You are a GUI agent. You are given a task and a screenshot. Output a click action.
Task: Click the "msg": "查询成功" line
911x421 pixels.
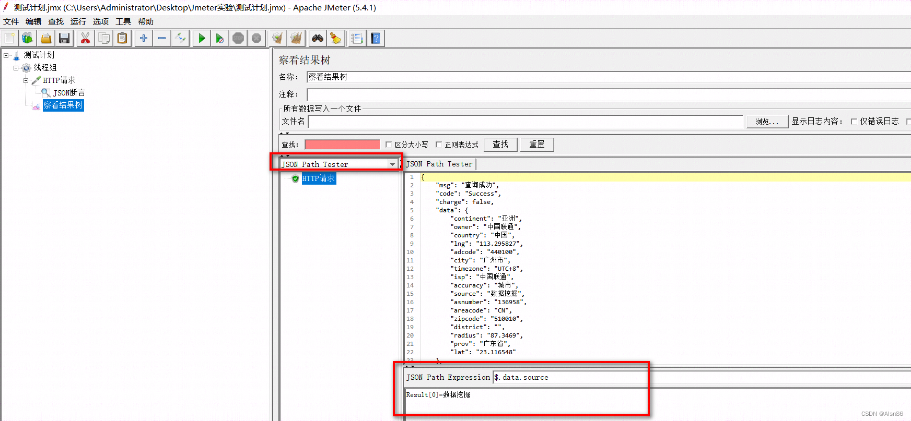pyautogui.click(x=467, y=185)
